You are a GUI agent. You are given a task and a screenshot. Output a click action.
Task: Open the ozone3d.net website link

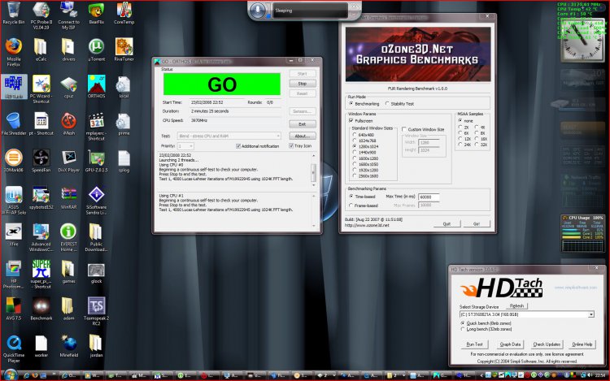point(367,225)
